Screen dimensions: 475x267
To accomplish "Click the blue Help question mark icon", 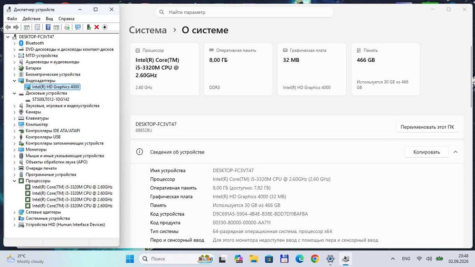I will point(48,27).
